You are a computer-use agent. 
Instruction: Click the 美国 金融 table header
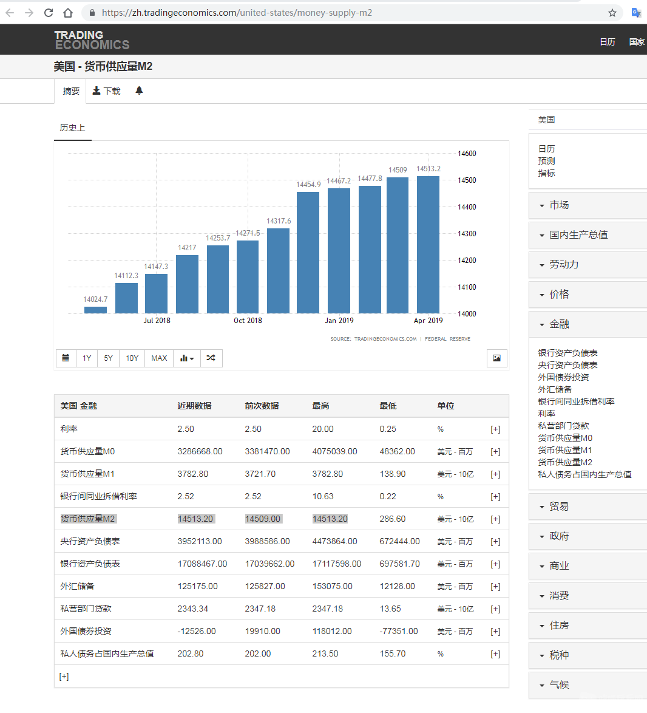click(79, 406)
